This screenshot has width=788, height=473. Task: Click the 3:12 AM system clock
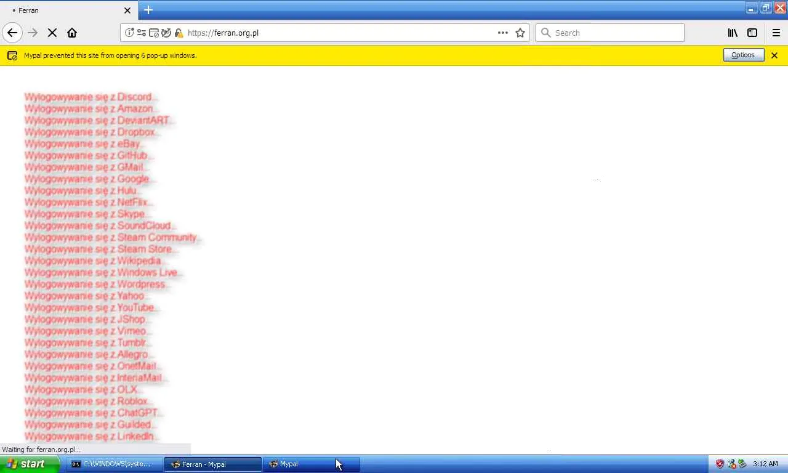coord(765,464)
